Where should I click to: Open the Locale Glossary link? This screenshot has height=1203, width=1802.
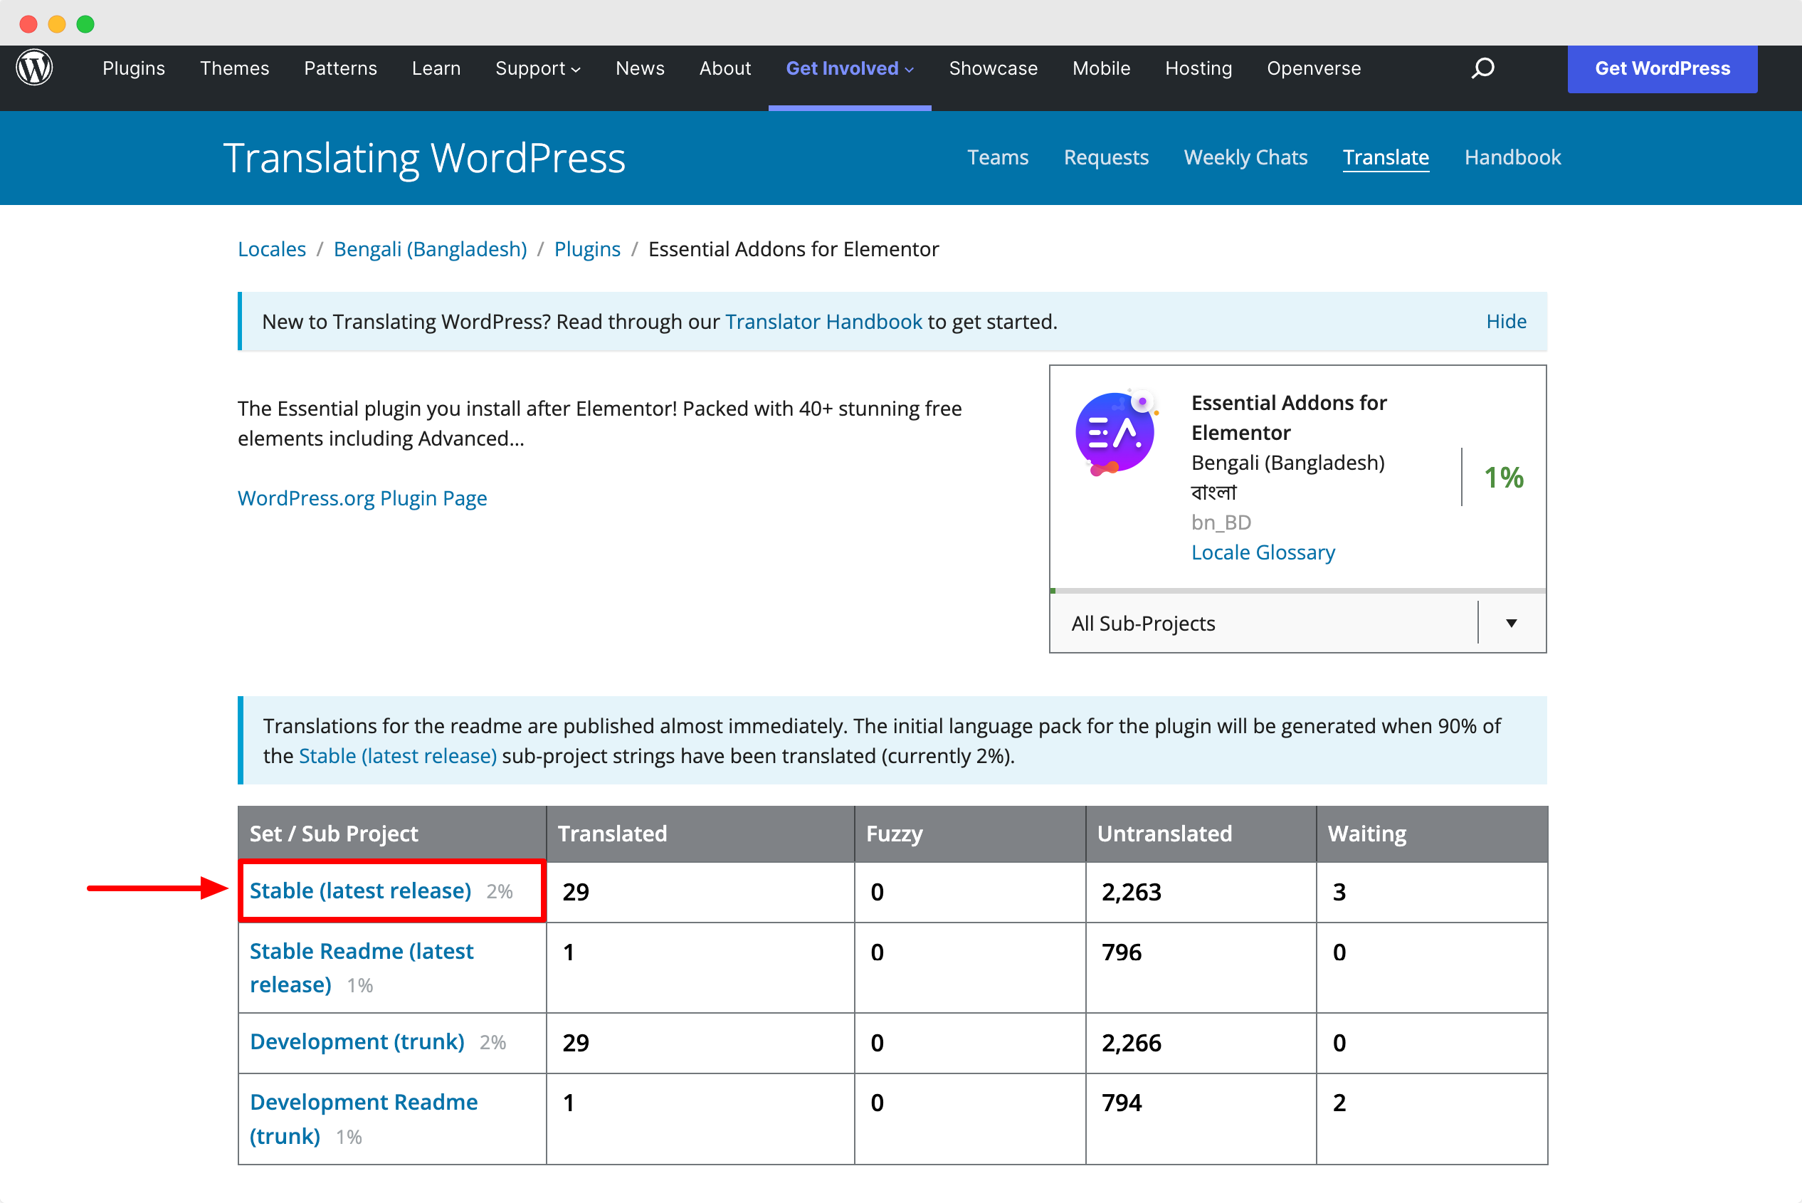pos(1263,552)
